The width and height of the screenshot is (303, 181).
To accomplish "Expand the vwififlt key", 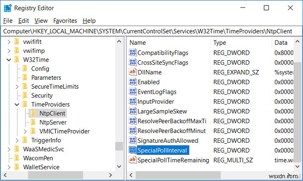I will pyautogui.click(x=9, y=42).
